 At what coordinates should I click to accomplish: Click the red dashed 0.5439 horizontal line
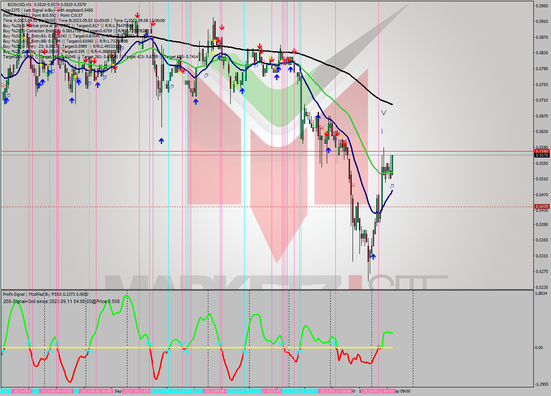(x=267, y=207)
